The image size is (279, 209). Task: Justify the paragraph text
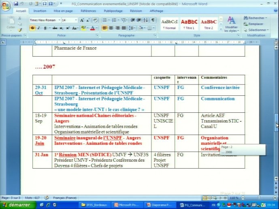(x=124, y=28)
